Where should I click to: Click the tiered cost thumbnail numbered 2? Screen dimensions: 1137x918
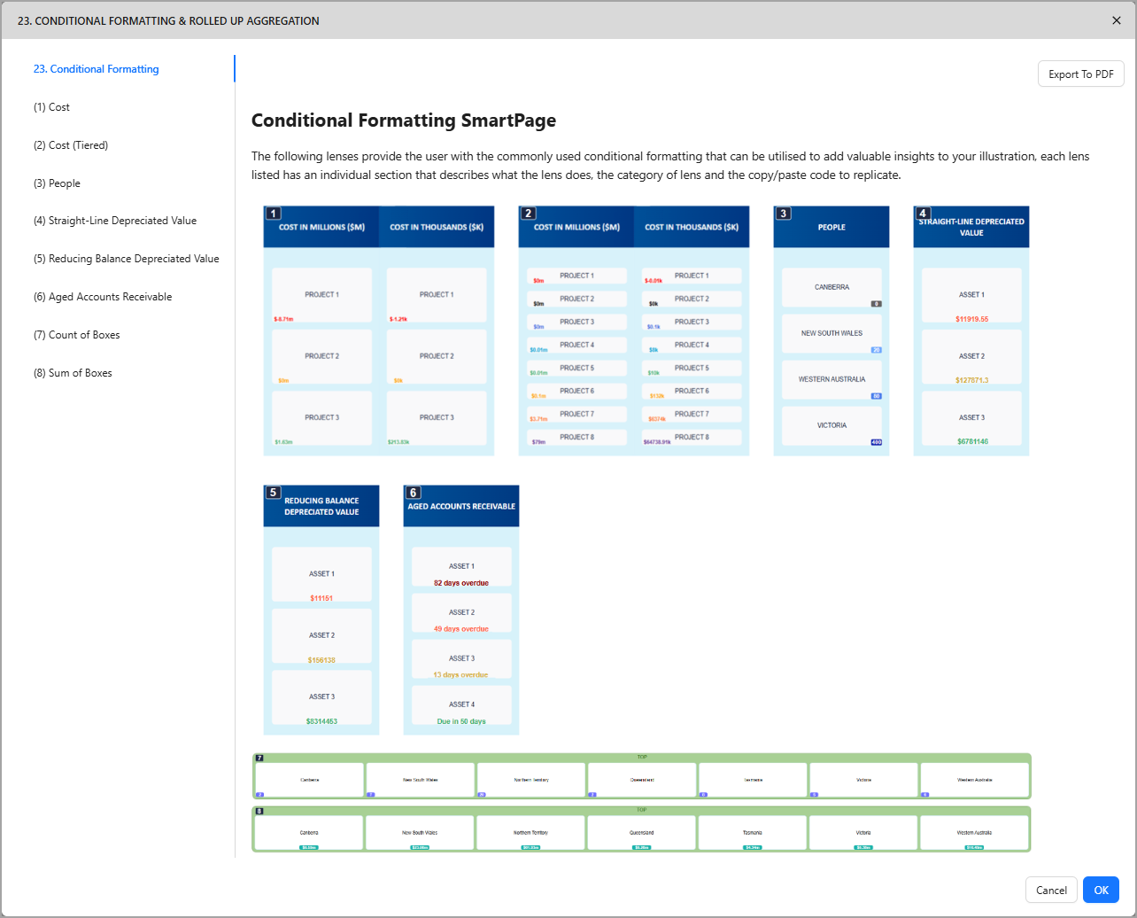tap(633, 331)
